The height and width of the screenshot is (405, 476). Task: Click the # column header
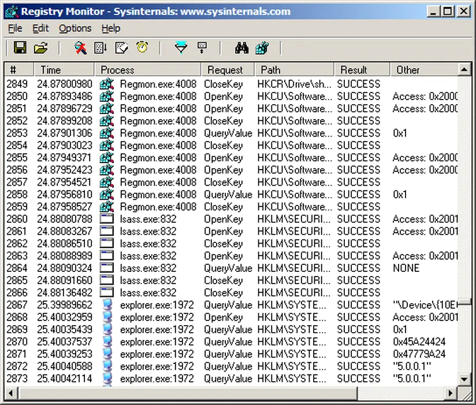click(19, 70)
